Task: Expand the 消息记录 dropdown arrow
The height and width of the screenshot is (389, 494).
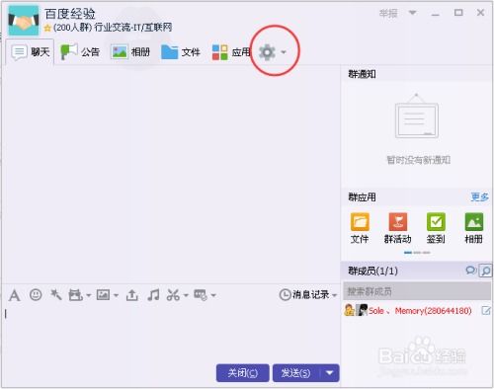Action: (x=334, y=295)
